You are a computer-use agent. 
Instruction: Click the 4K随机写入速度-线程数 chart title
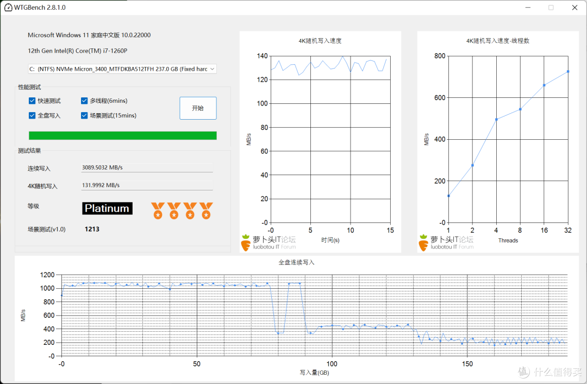[x=497, y=41]
